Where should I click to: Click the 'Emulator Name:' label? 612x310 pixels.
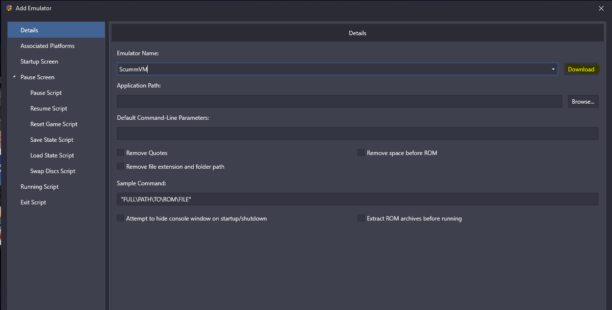[138, 53]
